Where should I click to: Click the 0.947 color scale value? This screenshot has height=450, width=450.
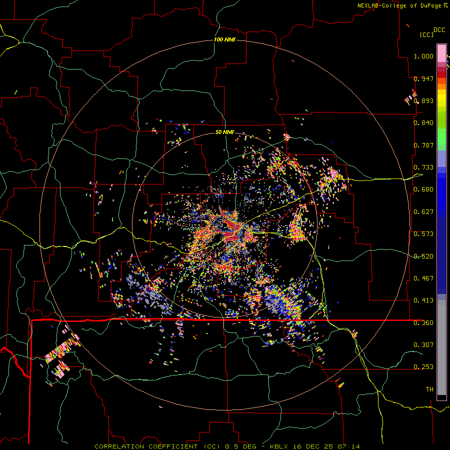(423, 78)
